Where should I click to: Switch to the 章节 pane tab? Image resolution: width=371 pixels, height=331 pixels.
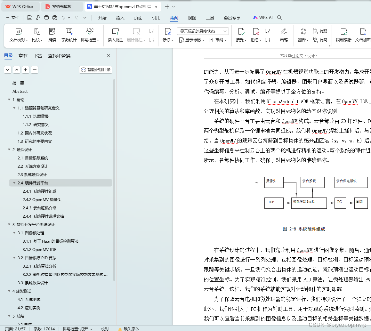pyautogui.click(x=23, y=56)
